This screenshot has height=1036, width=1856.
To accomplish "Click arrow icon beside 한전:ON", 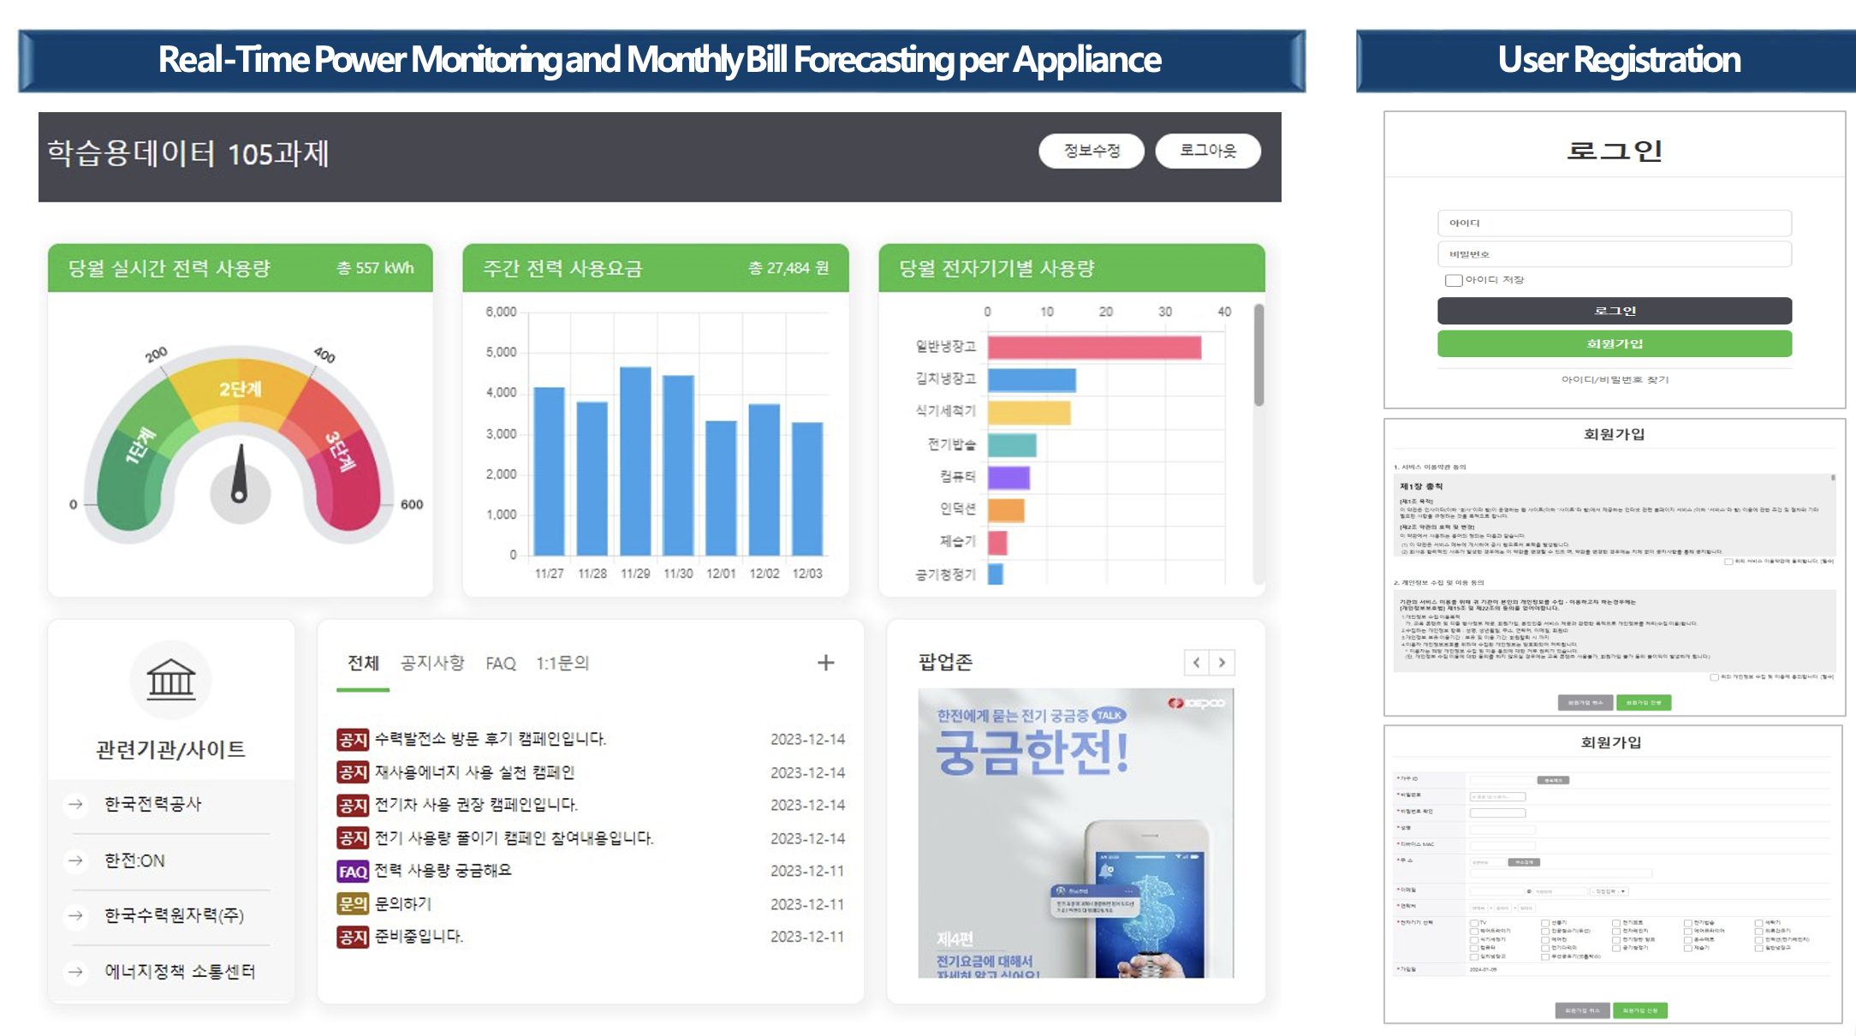I will point(76,860).
